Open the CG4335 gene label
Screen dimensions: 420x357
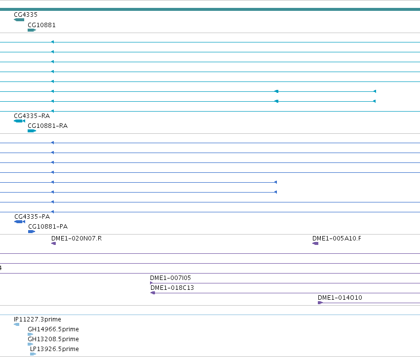point(26,15)
